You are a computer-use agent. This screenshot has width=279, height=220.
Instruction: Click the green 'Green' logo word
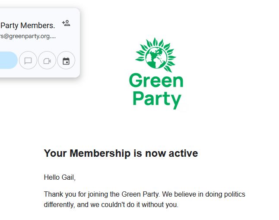tap(156, 81)
